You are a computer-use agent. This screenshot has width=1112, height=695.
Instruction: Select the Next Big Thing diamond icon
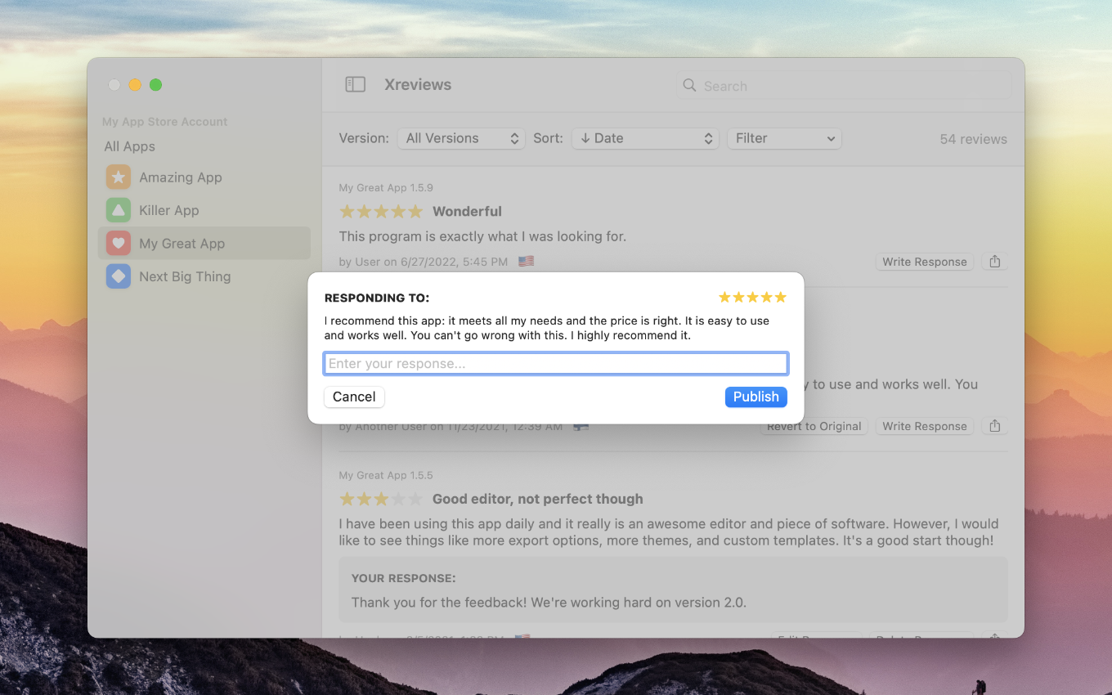[x=119, y=276]
